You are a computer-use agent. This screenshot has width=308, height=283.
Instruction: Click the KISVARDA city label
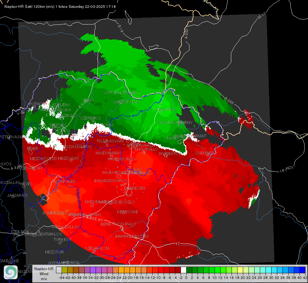click(x=165, y=110)
